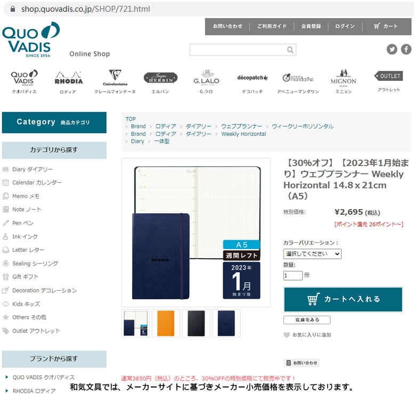
Task: Click the check stock button
Action: 307,320
